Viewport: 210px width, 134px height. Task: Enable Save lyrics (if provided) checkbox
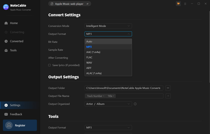tap(49, 65)
